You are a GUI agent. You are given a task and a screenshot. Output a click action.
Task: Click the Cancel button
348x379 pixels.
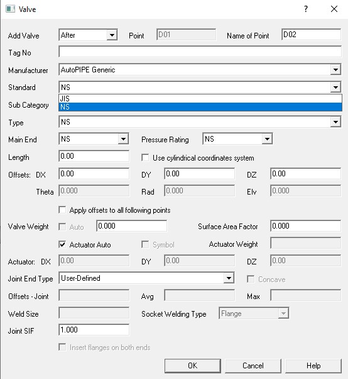point(253,366)
